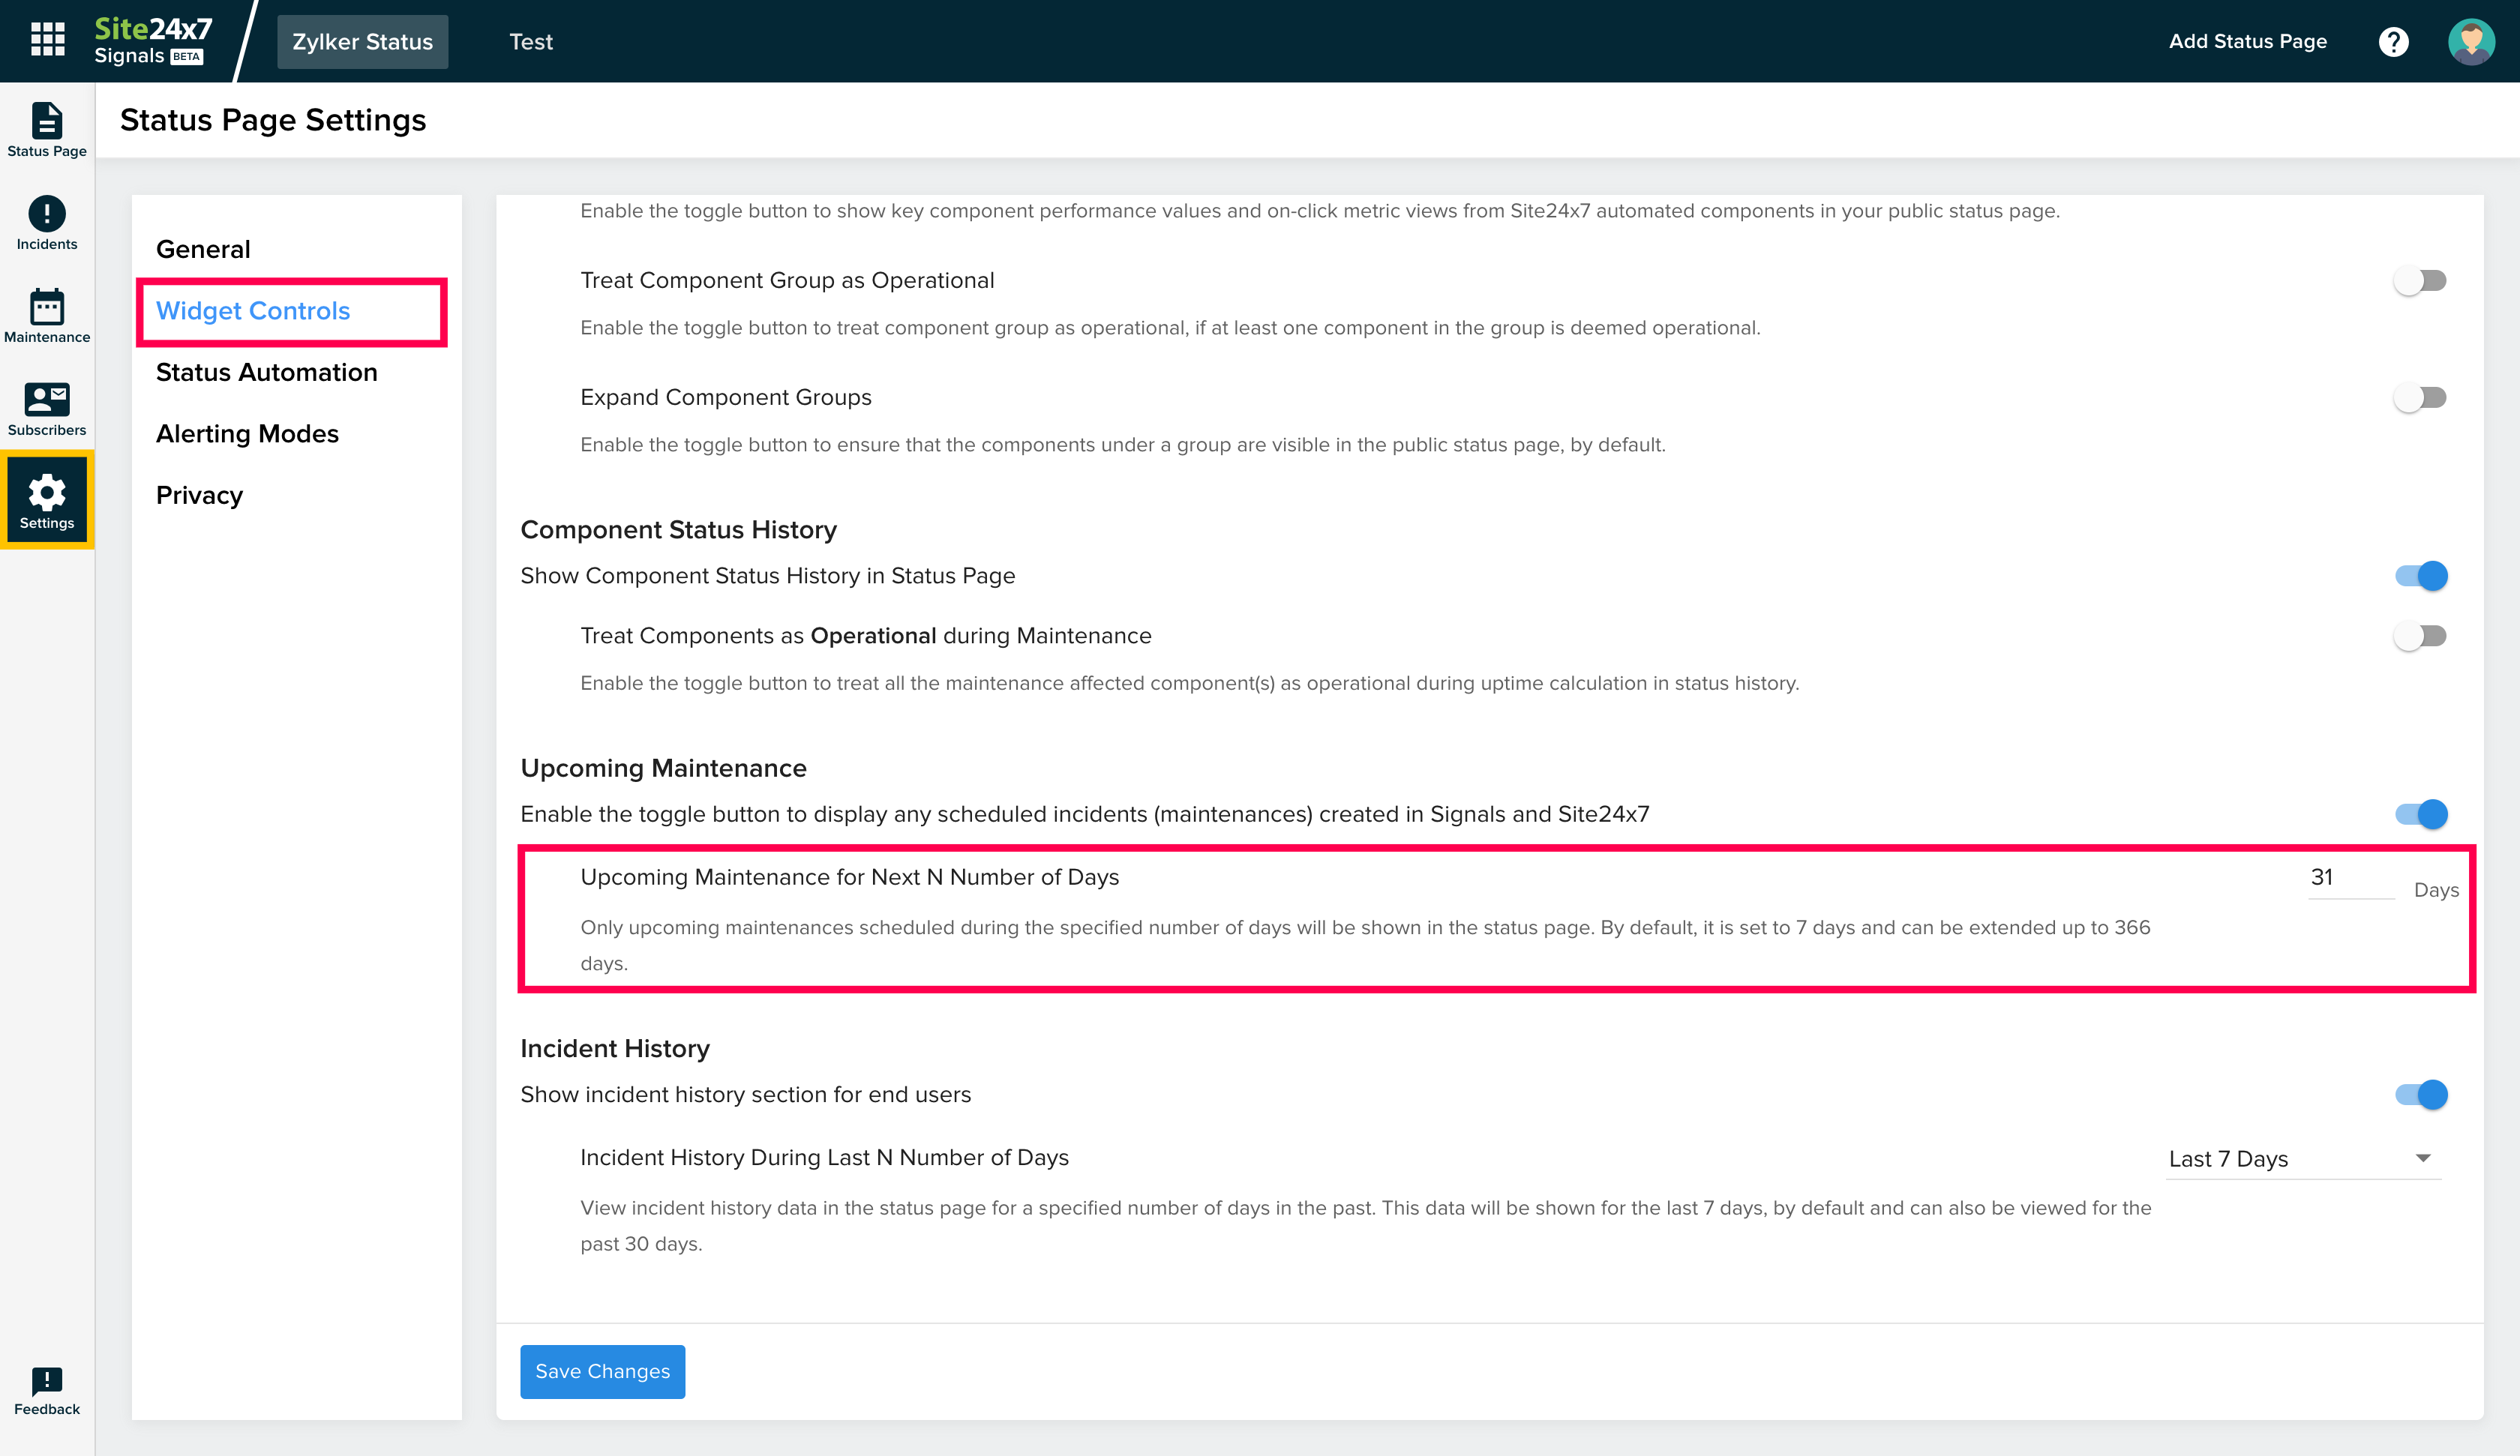Click the upcoming maintenance days input field
The image size is (2520, 1456).
click(2349, 878)
